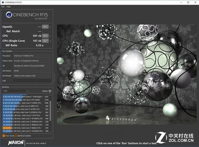Click the OS field showing Windows 8
This screenshot has height=147, width=199.
[32, 66]
